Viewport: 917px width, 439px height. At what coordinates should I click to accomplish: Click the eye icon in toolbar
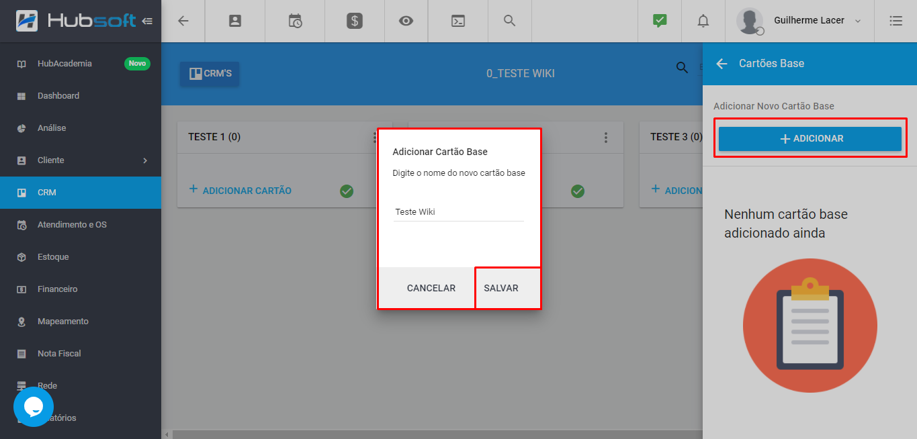click(406, 21)
